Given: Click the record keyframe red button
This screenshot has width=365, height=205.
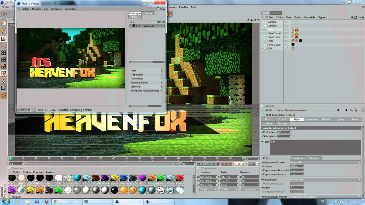Looking at the screenshot, I should tap(223, 164).
